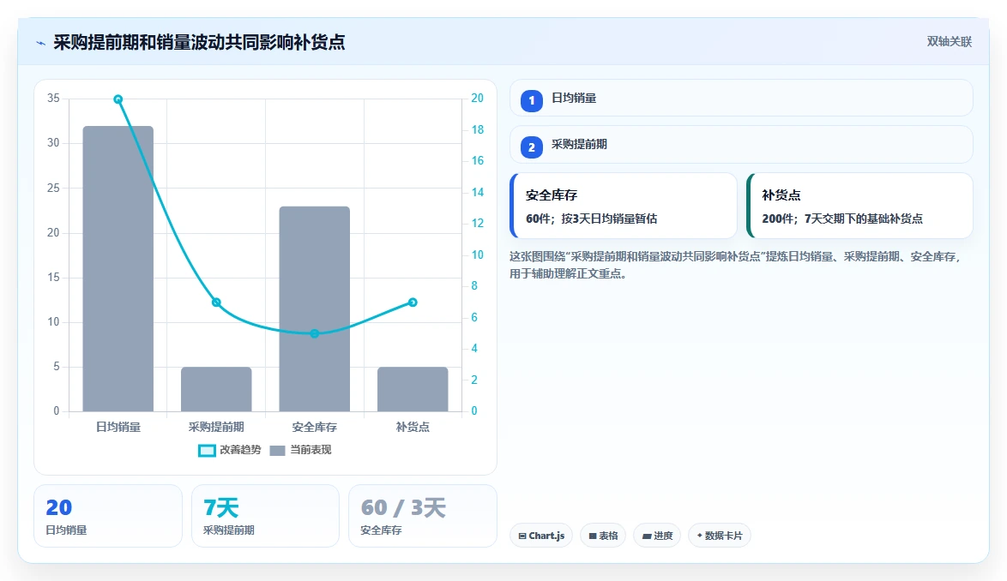Screen dimensions: 1007x581
Task: Click the 双轴关联 label in the header
Action: point(950,42)
